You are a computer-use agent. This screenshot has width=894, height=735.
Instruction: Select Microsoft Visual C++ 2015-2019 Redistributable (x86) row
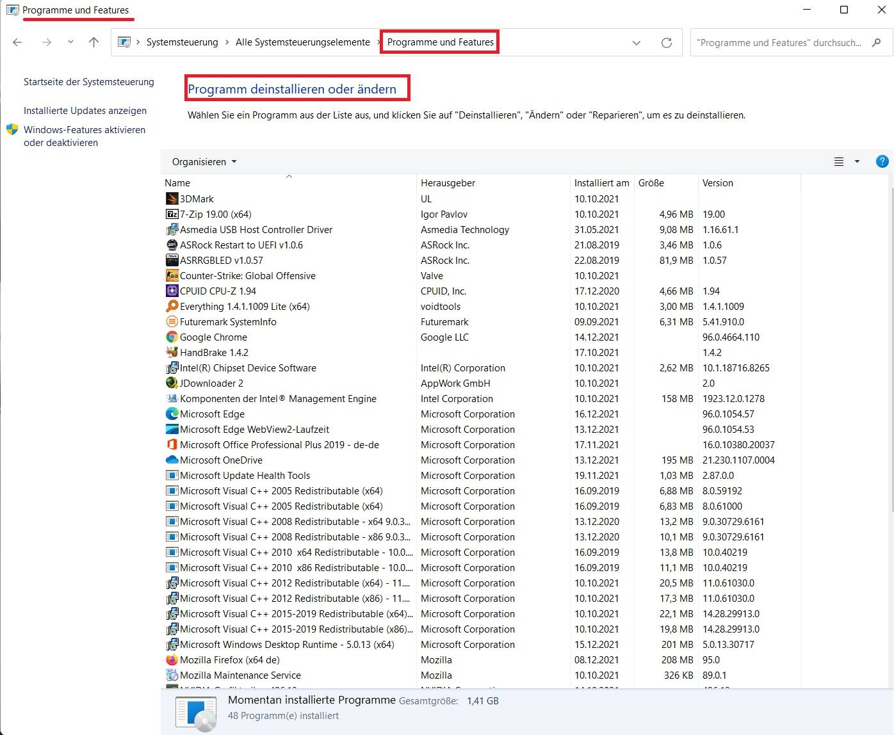tap(482, 629)
